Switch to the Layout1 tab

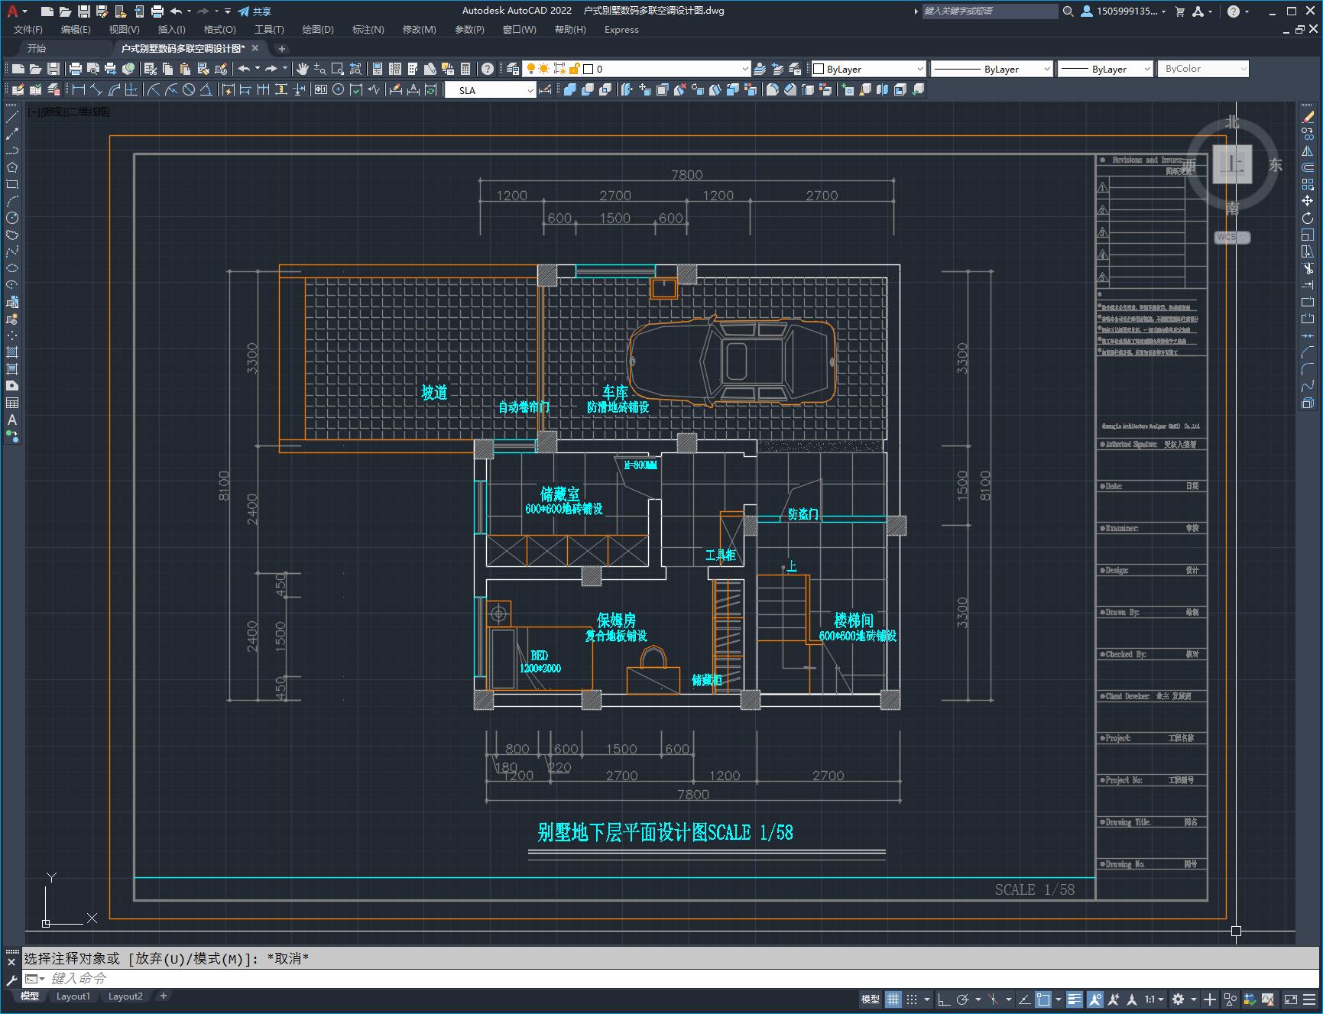[73, 996]
